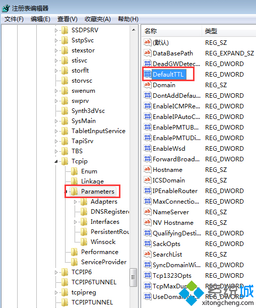The image size is (256, 308).
Task: Open the 文件(F) menu
Action: pos(14,19)
